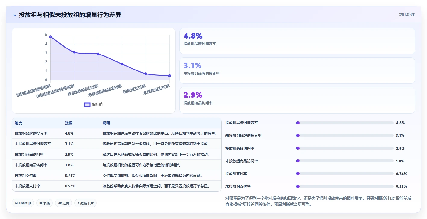
Task: Click the 表格 tag
Action: [45, 203]
